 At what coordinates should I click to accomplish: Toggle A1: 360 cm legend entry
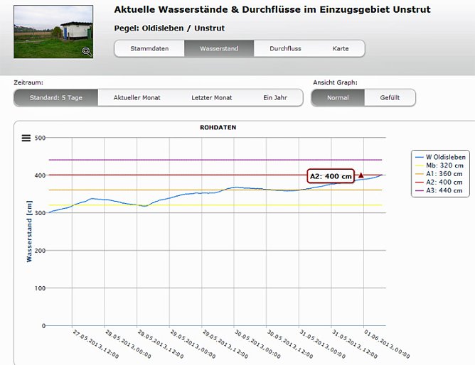tap(441, 174)
